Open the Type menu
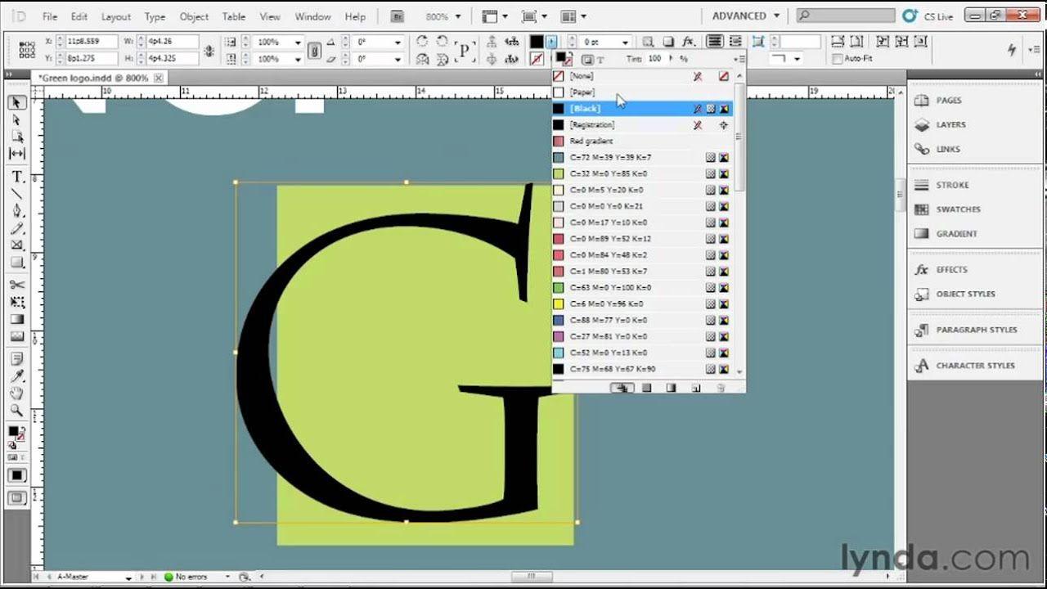 pyautogui.click(x=155, y=16)
